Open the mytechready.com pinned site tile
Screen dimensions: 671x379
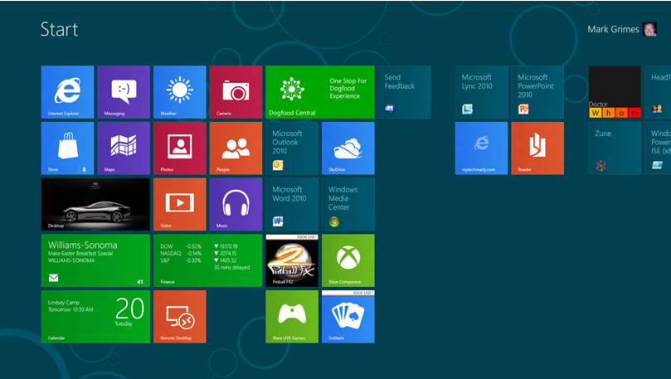click(x=481, y=148)
